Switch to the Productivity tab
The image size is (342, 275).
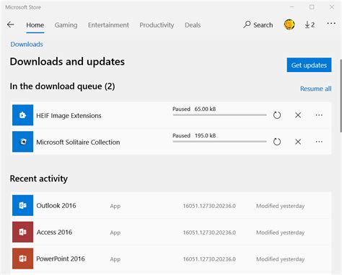(x=157, y=25)
